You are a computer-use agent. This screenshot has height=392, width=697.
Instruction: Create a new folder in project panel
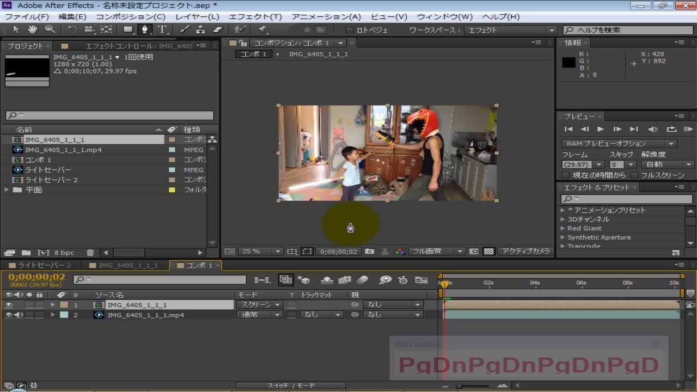pyautogui.click(x=26, y=253)
